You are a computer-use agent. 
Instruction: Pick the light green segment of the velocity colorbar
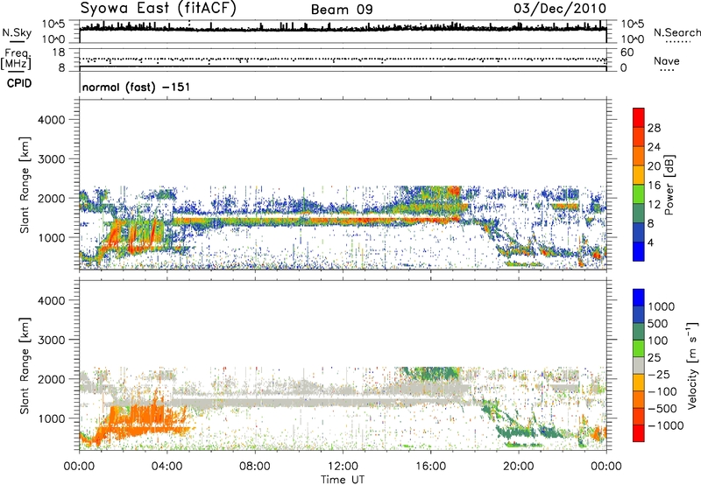point(639,348)
